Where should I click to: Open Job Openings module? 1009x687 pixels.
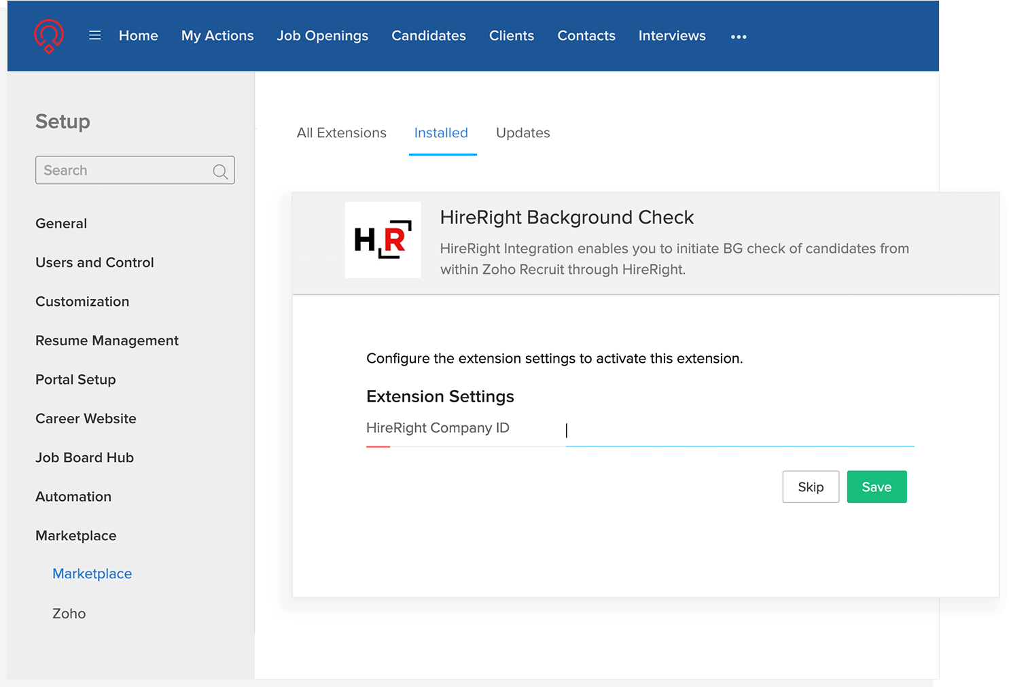323,35
